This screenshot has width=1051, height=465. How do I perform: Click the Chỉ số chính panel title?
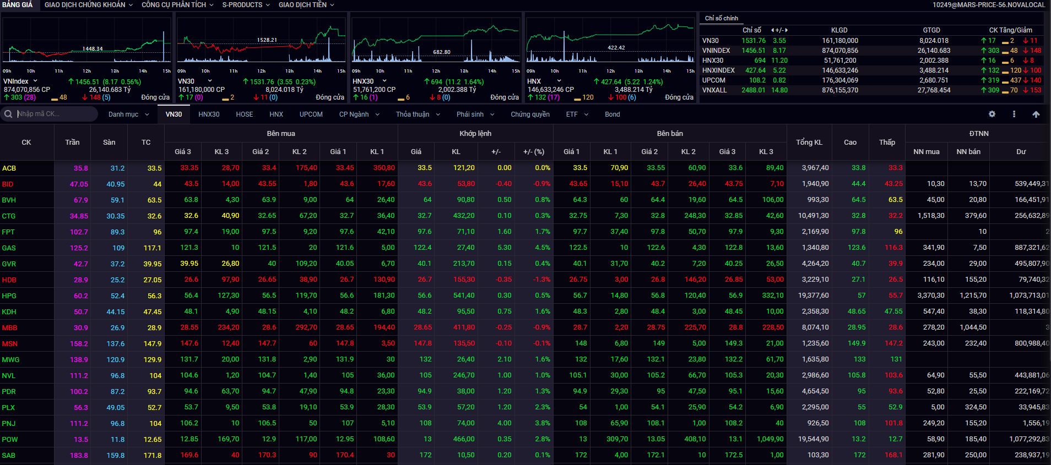722,18
